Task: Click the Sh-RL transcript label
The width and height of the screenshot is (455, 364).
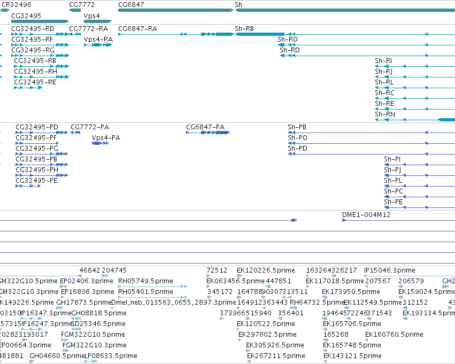Action: [384, 82]
